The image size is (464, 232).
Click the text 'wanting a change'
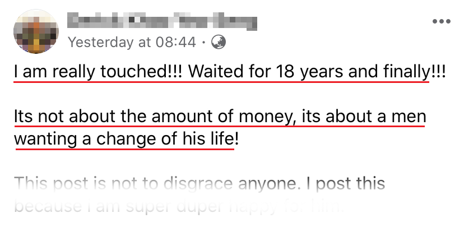tap(75, 139)
